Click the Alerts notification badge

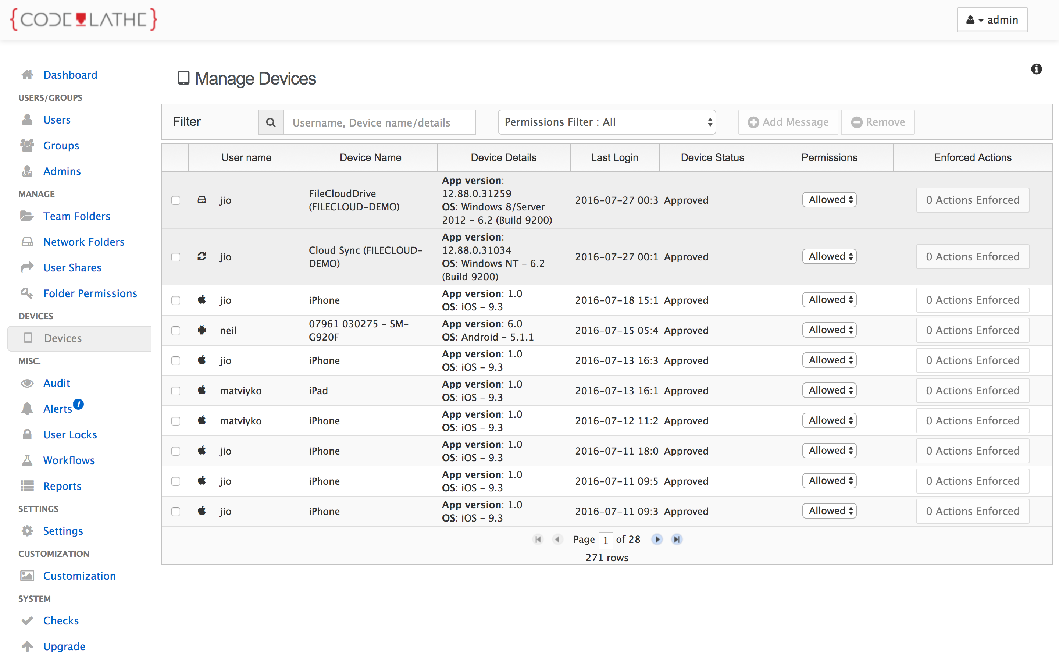78,404
